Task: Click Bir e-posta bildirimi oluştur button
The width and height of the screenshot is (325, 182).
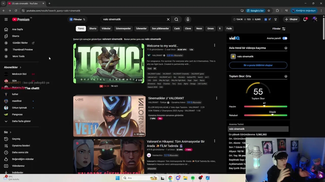Action: click(x=258, y=65)
